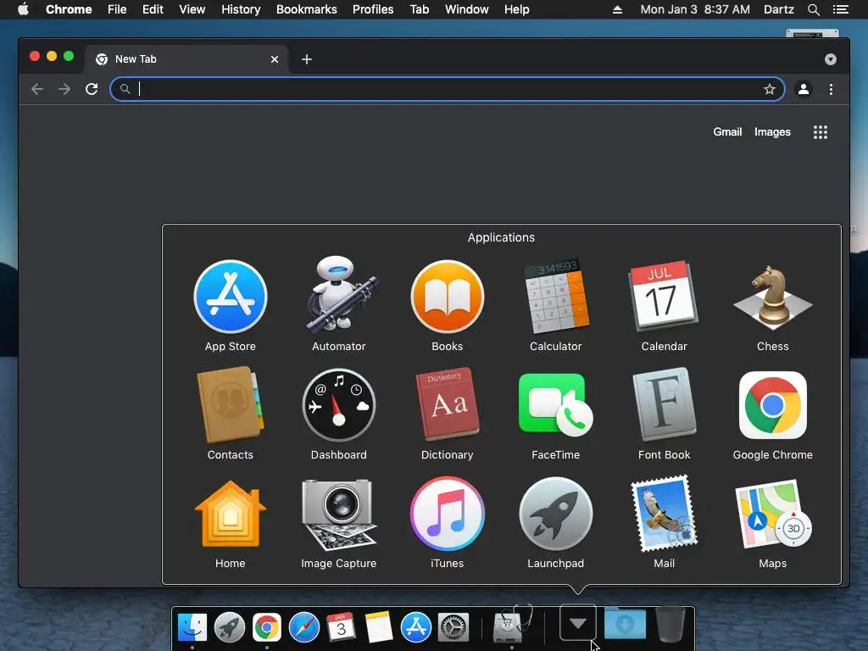The height and width of the screenshot is (651, 868).
Task: Launch Calendar in the Applications stack
Action: [664, 297]
